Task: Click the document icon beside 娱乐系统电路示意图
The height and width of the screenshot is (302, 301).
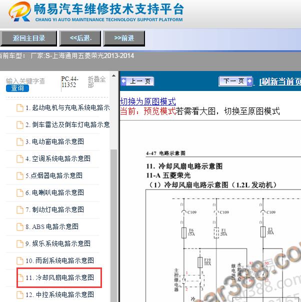Action: click(20, 244)
